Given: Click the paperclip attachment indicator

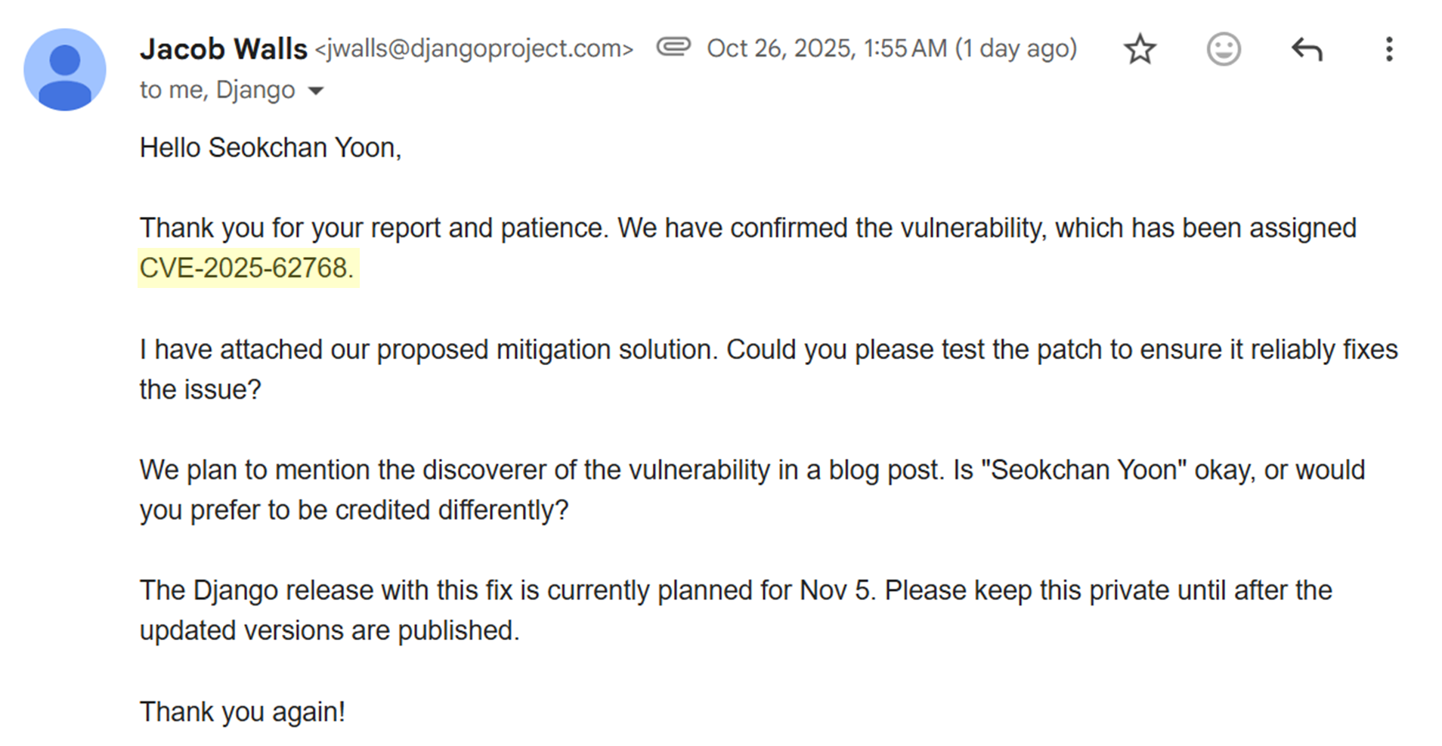Looking at the screenshot, I should tap(673, 48).
